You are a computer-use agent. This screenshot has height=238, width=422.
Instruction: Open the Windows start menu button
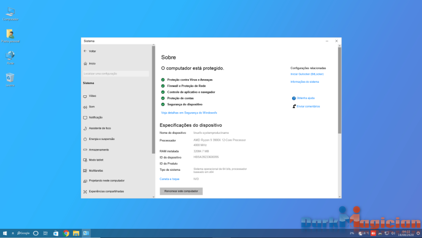[5, 233]
